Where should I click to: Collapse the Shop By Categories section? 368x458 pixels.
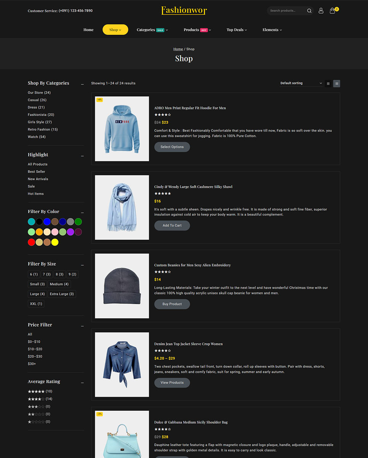coord(82,84)
